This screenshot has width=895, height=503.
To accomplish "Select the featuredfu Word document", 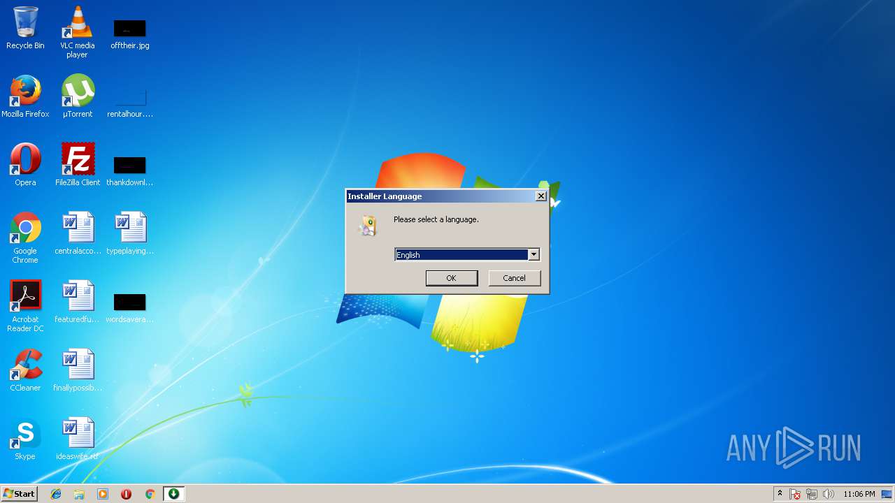I will tap(77, 302).
